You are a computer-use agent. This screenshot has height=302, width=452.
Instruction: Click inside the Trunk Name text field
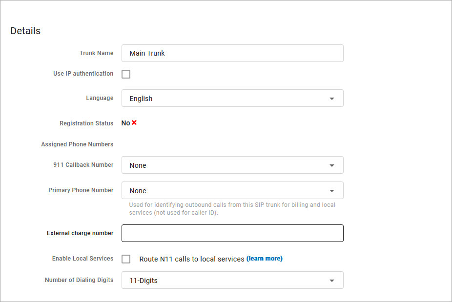click(232, 53)
